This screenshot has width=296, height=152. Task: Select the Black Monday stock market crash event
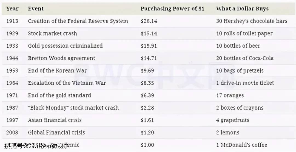tap(73, 108)
